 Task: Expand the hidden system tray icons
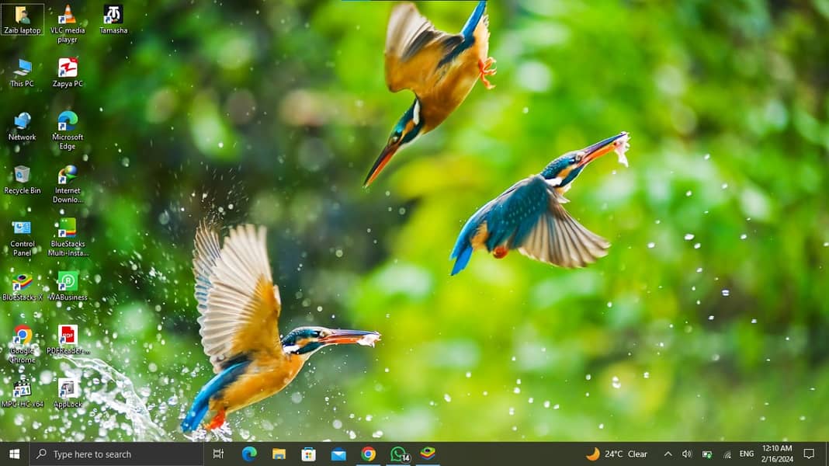pos(668,454)
